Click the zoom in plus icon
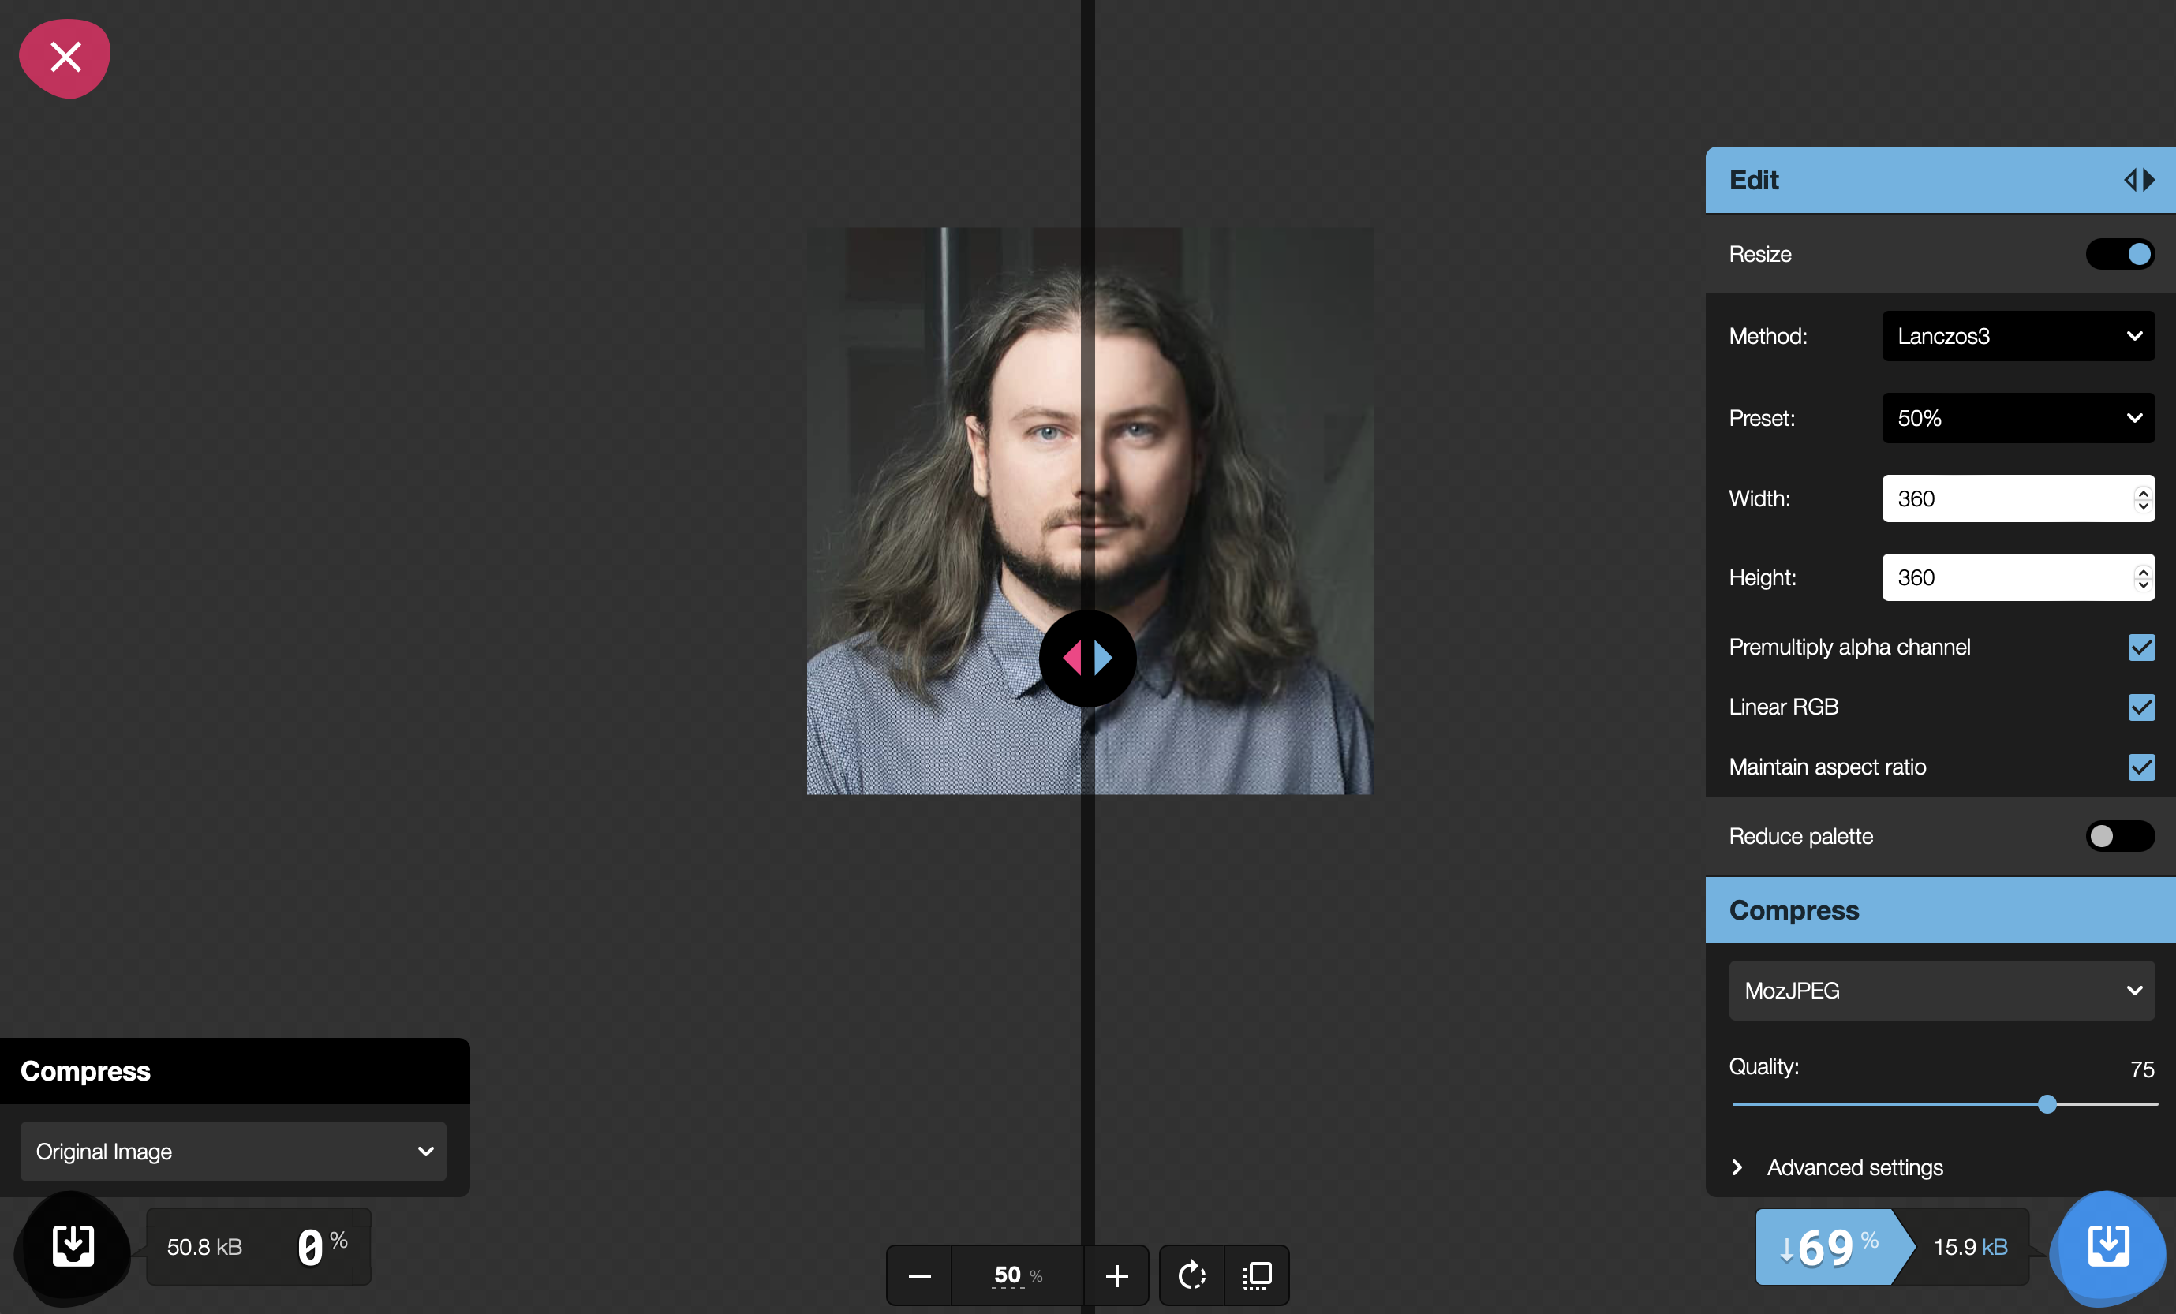 (x=1116, y=1275)
